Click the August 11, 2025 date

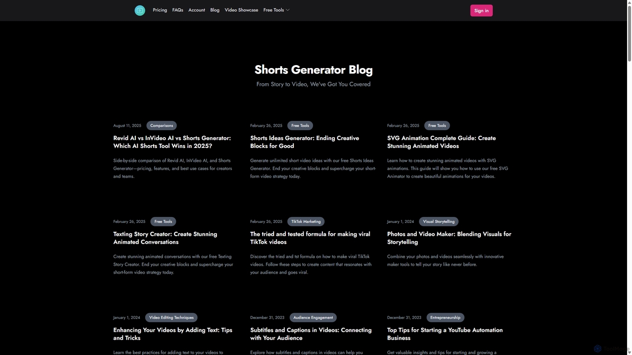click(x=127, y=126)
